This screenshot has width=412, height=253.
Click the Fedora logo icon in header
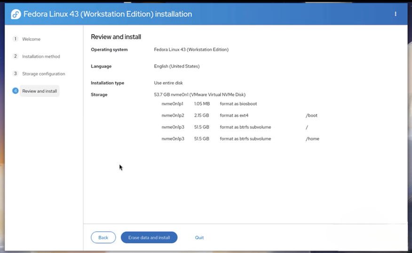tap(16, 14)
